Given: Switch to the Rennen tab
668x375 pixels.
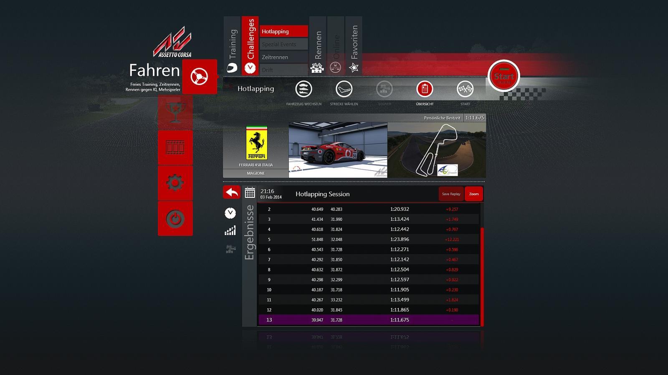Looking at the screenshot, I should 318,46.
